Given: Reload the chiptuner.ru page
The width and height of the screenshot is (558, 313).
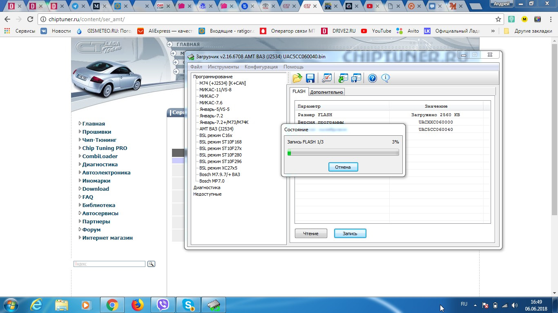Looking at the screenshot, I should [30, 19].
